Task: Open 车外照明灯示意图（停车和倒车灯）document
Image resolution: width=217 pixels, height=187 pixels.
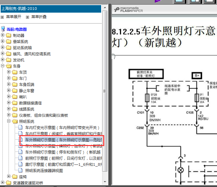Action: click(64, 152)
